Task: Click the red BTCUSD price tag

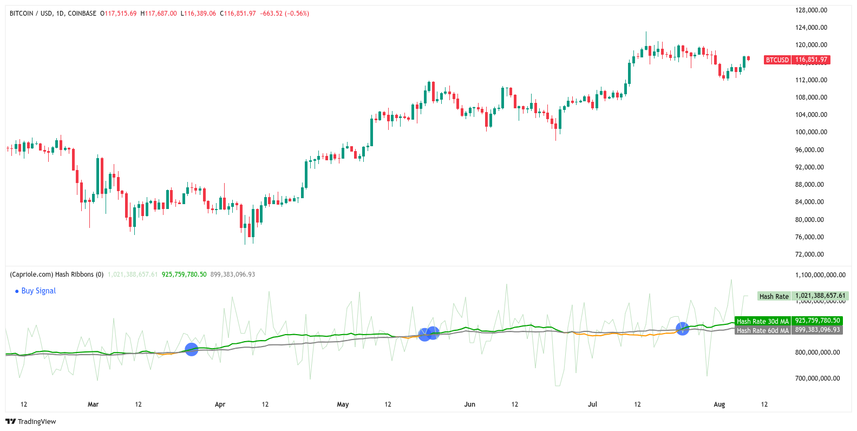Action: (x=777, y=60)
